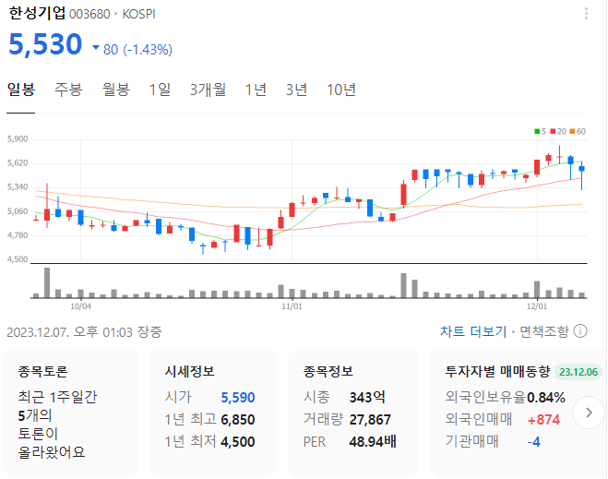
Task: Click the orange 60-day moving average legend
Action: 578,131
